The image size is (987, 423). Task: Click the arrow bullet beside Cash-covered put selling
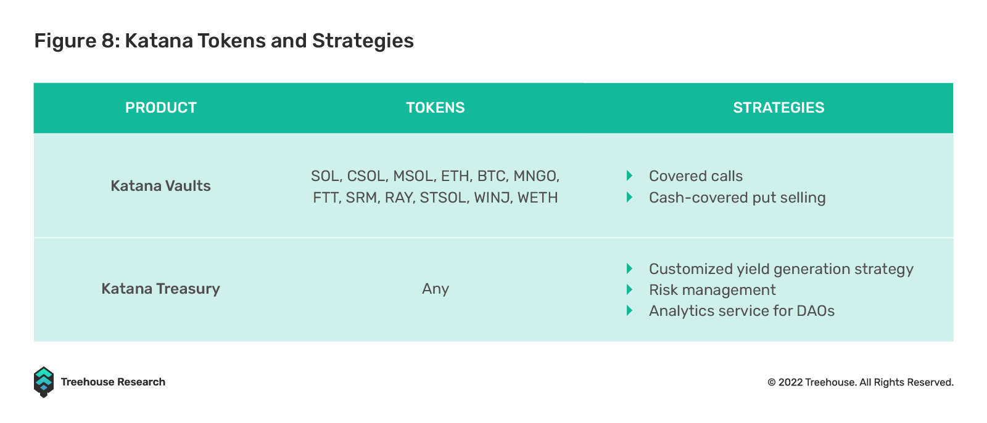[629, 197]
